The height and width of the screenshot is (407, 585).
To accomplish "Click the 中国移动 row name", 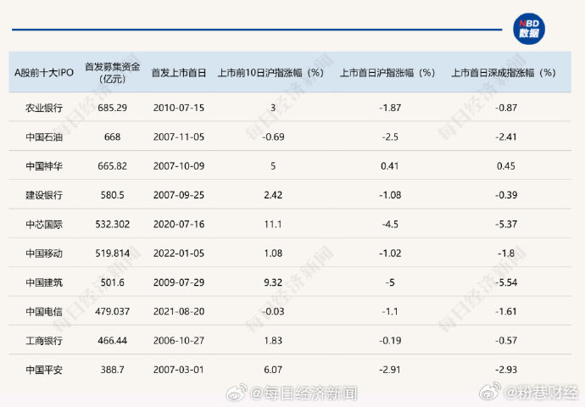I will coord(44,254).
